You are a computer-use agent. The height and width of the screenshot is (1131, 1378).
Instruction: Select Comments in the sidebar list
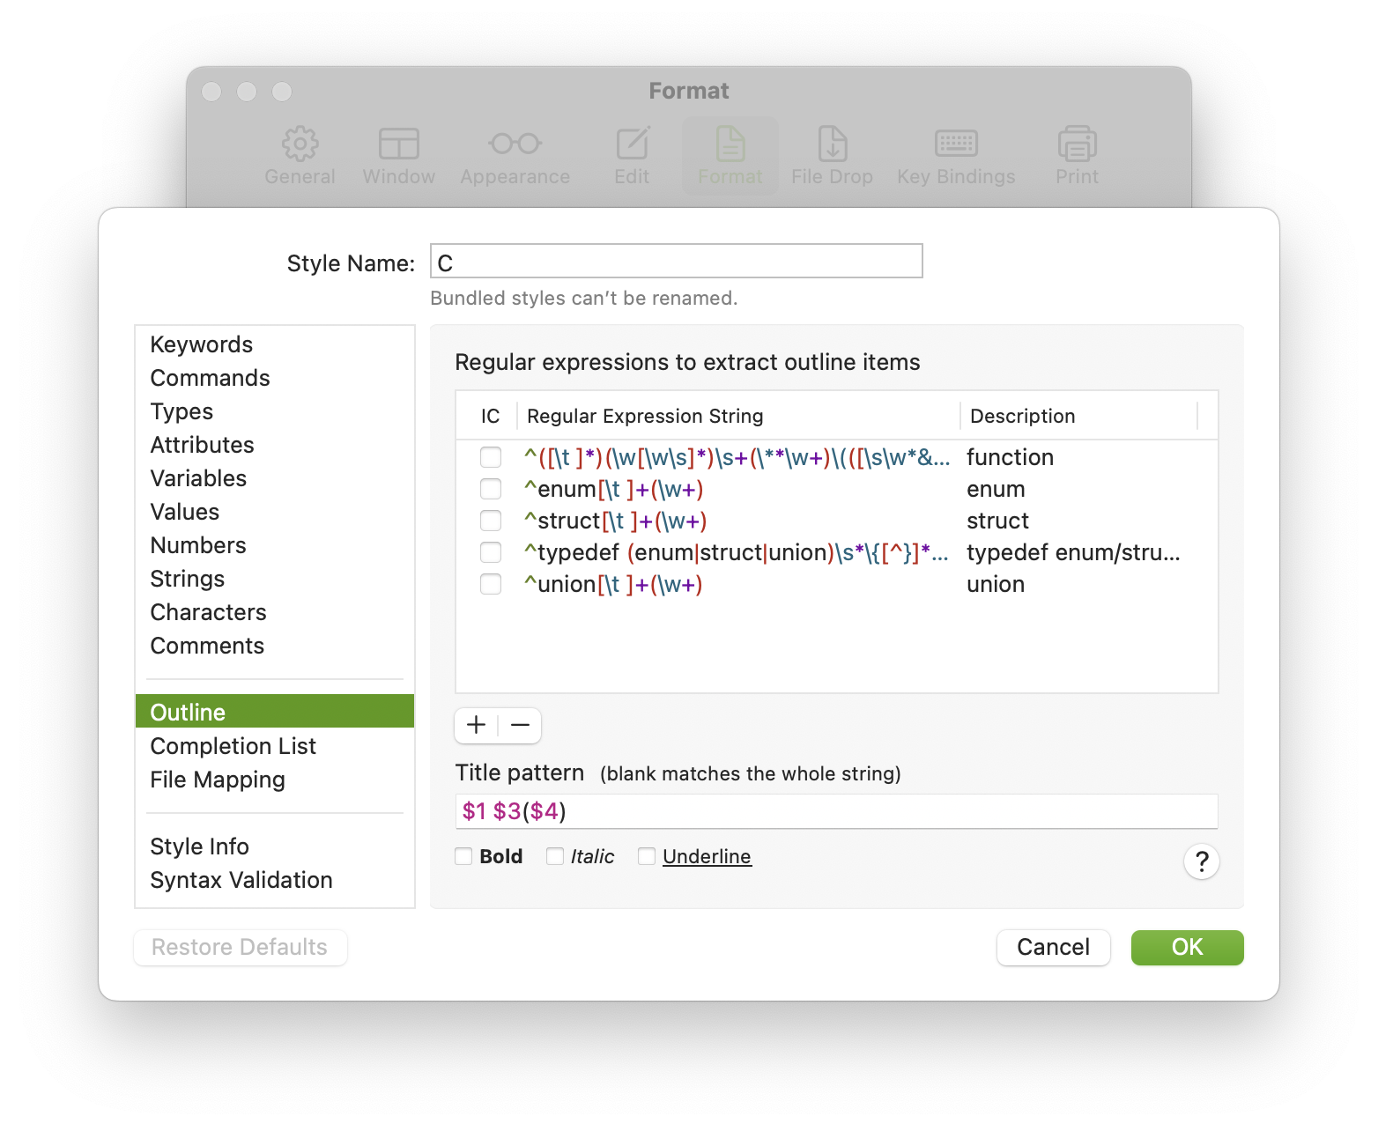[275, 646]
